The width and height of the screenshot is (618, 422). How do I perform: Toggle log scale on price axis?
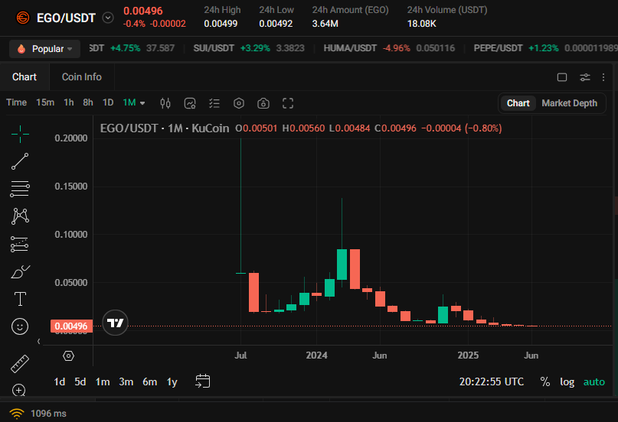567,381
